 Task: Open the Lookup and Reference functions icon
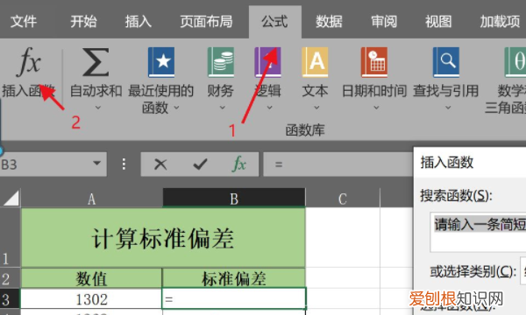point(446,62)
